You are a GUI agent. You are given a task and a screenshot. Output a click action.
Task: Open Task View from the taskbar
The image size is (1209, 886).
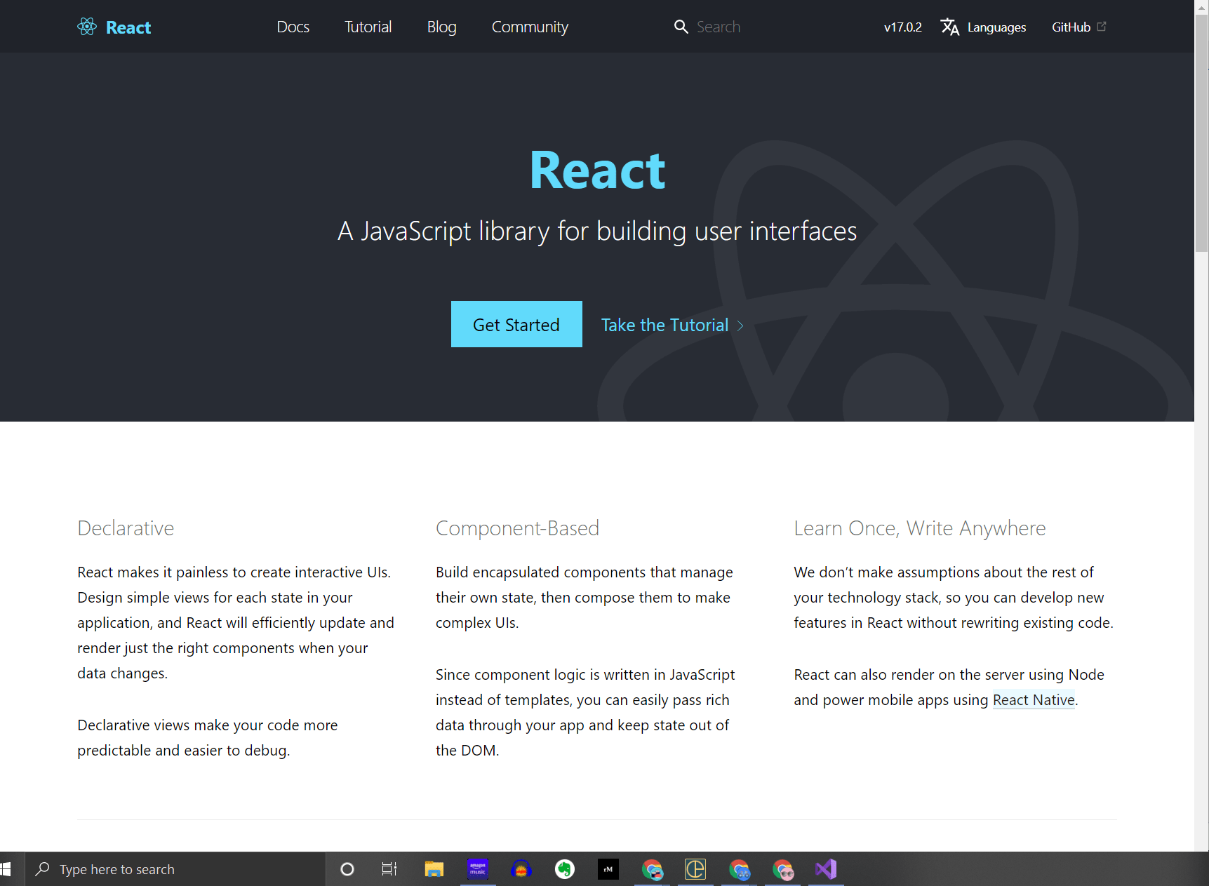[389, 869]
